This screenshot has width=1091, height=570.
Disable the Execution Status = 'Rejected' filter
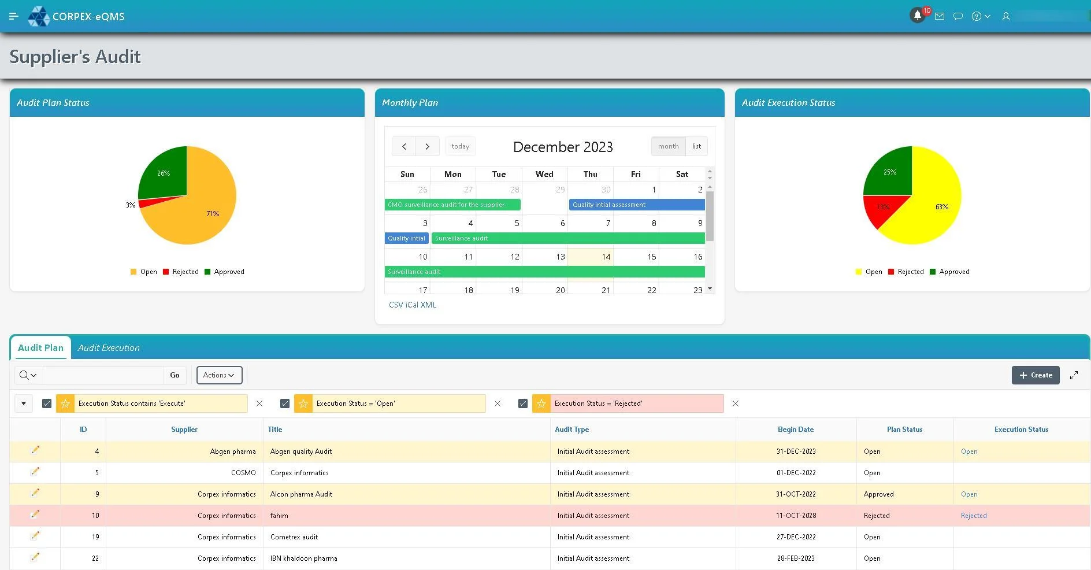click(523, 404)
